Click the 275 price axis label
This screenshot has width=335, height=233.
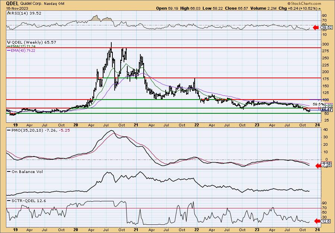coord(326,51)
